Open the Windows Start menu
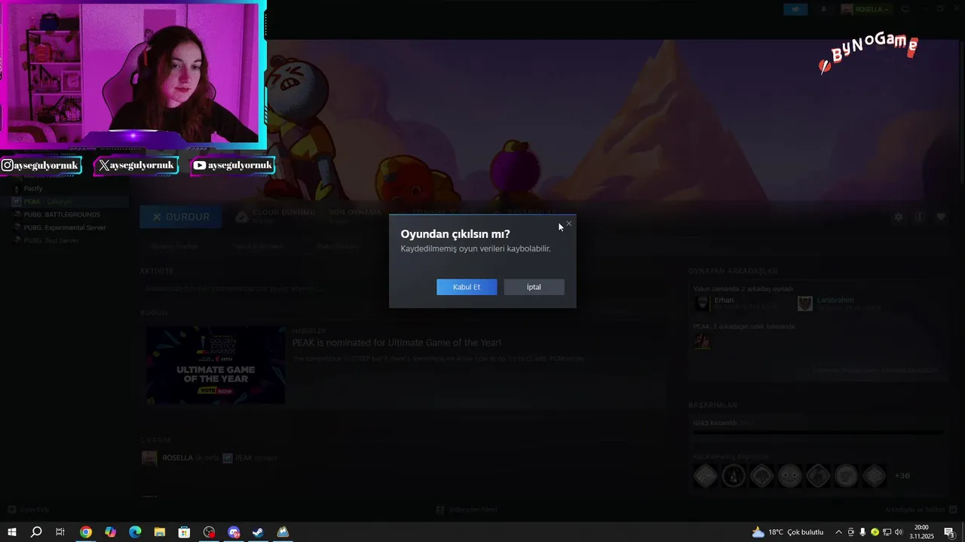The height and width of the screenshot is (542, 965). (x=11, y=532)
